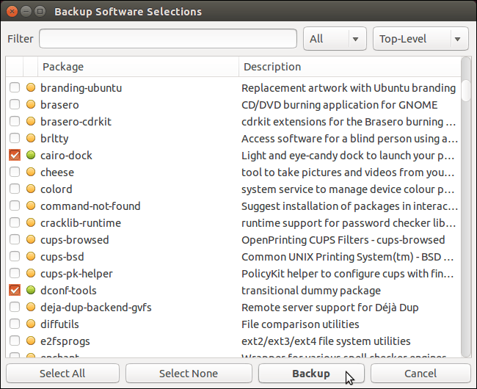Click inside the Filter text field
The image size is (477, 389).
(168, 39)
